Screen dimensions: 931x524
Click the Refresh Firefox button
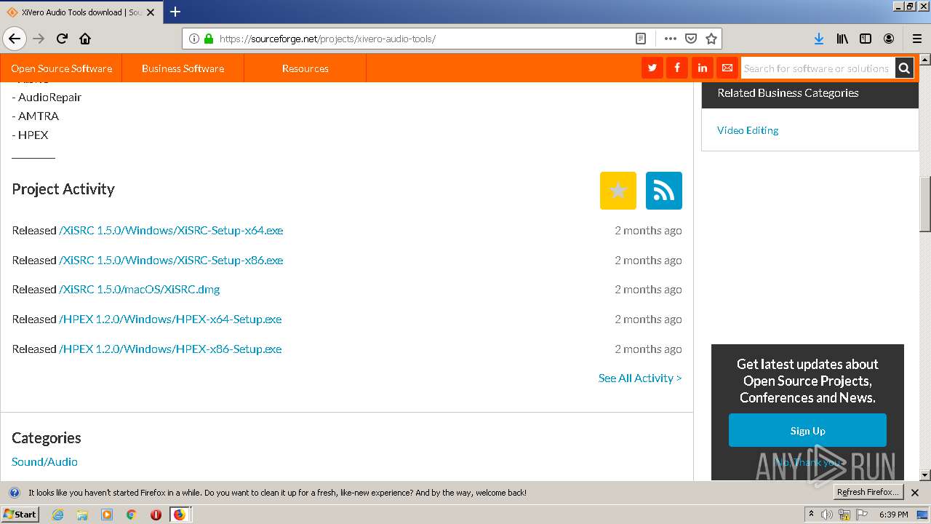pyautogui.click(x=868, y=492)
